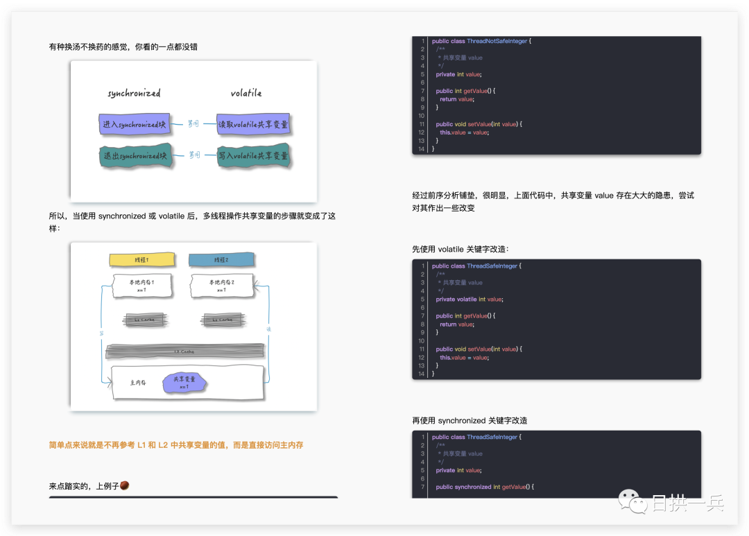The width and height of the screenshot is (749, 536).
Task: Click the 进入synchronized块 purple box
Action: (x=135, y=124)
